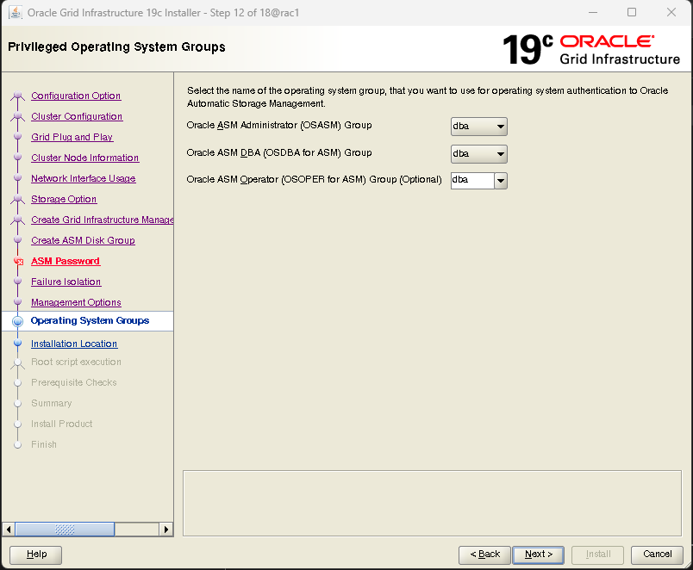Go to Create ASM Disk Group step

(x=83, y=240)
